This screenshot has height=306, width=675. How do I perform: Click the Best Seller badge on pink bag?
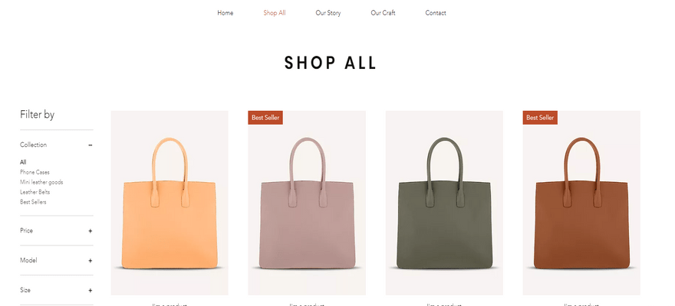tap(265, 118)
